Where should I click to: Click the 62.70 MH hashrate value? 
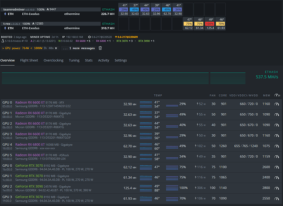coord(130,146)
